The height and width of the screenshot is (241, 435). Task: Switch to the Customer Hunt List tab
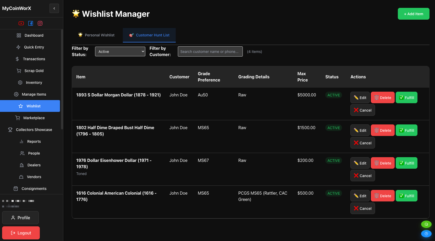point(149,35)
